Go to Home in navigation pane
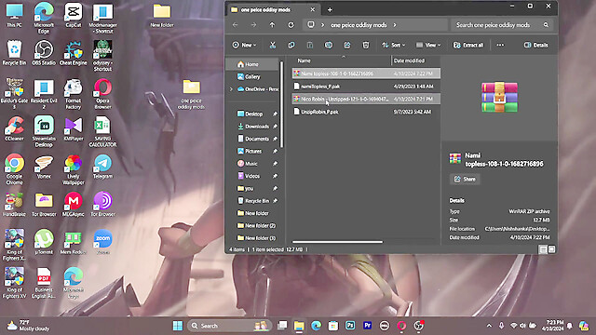This screenshot has width=596, height=335. pos(252,64)
